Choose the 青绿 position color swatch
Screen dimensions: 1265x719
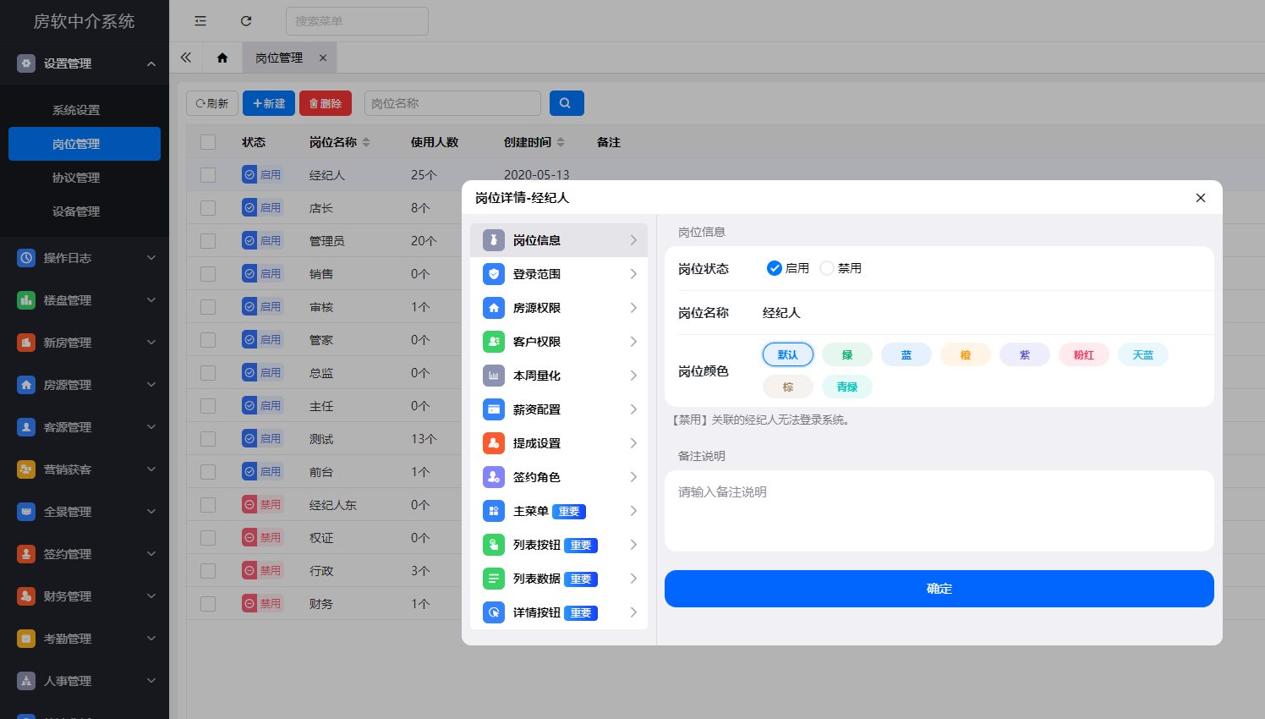[847, 387]
